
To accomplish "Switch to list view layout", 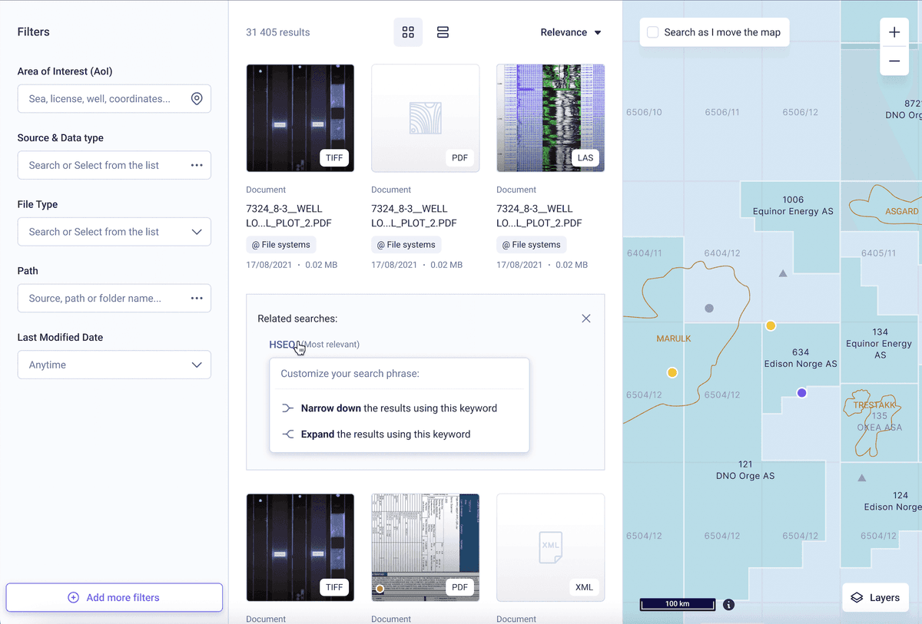I will [443, 32].
